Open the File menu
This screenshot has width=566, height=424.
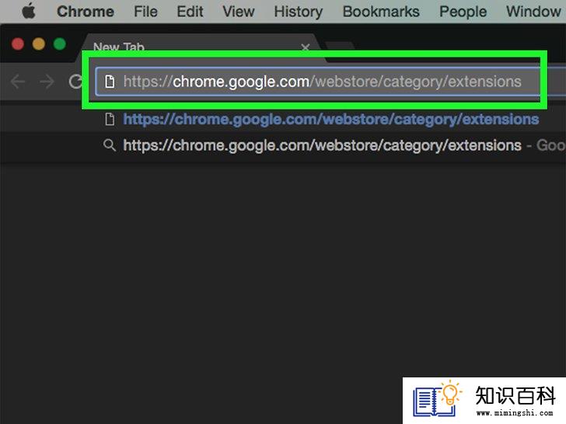coord(145,12)
